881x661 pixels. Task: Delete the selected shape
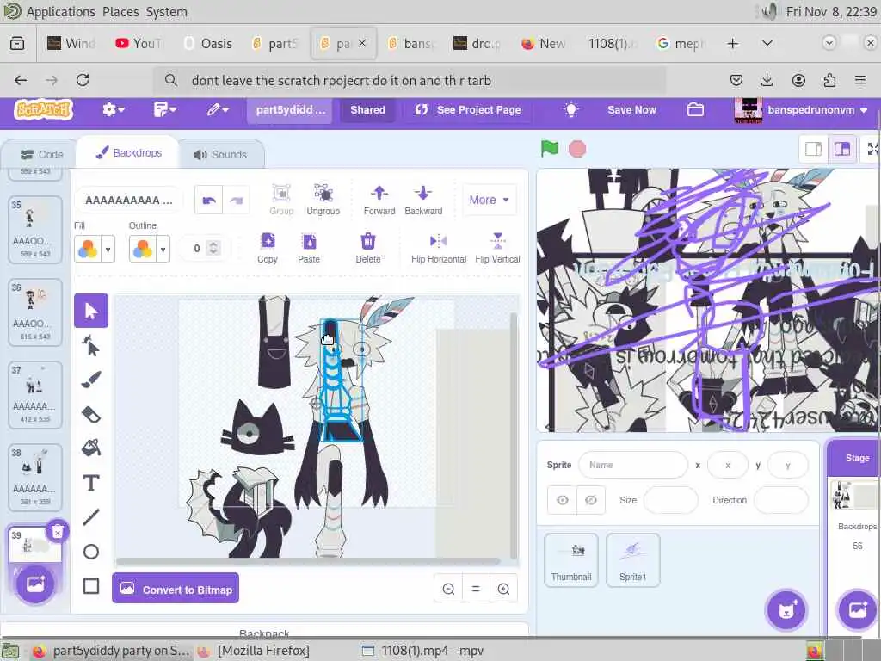pos(368,248)
